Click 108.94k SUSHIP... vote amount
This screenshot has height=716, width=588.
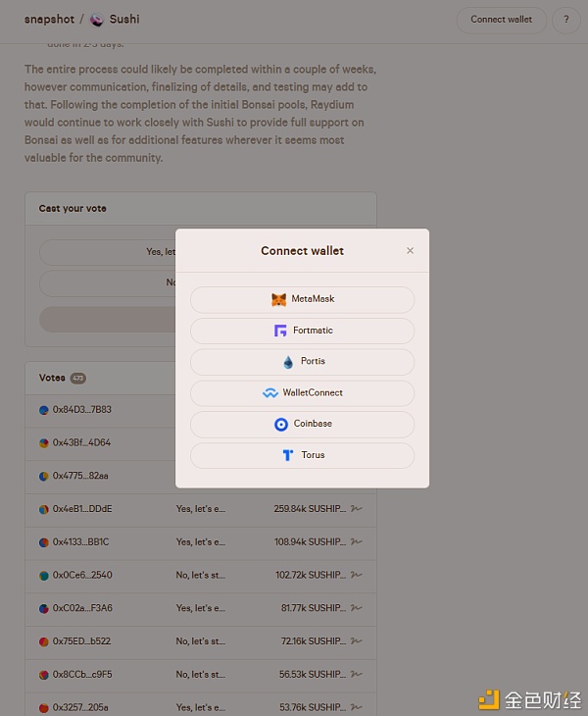[x=310, y=541]
